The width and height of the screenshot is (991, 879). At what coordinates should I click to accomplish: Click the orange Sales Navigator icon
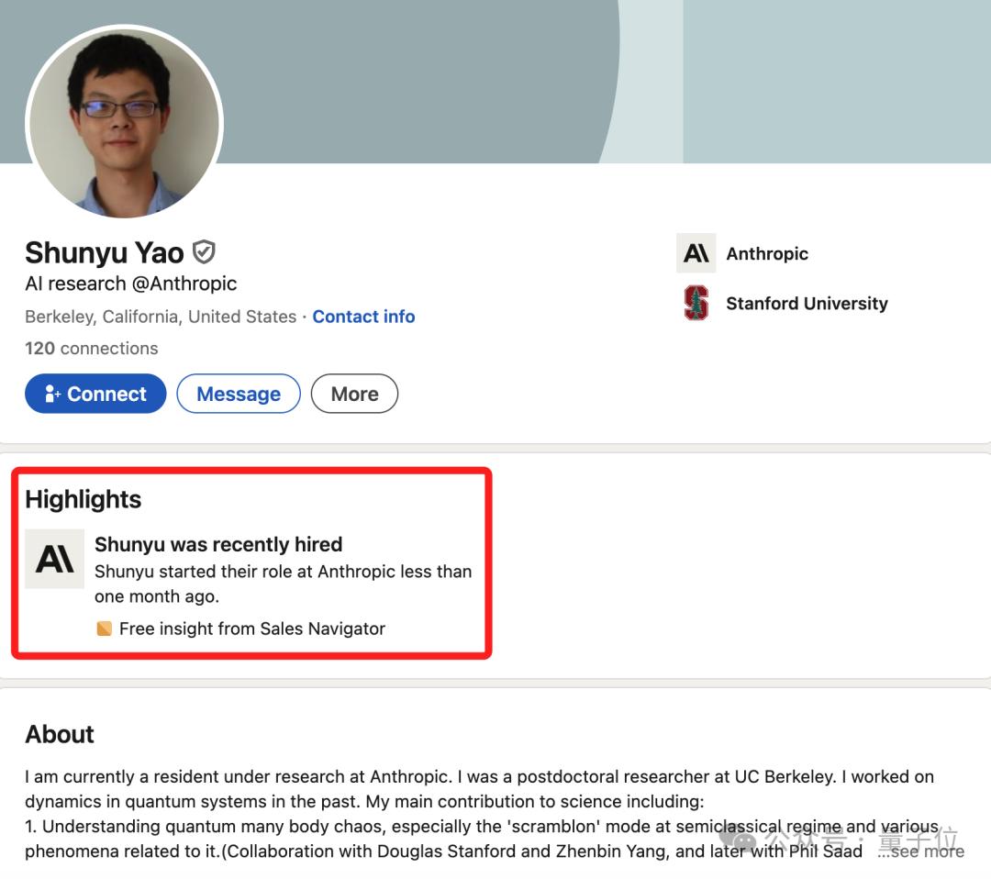click(104, 629)
